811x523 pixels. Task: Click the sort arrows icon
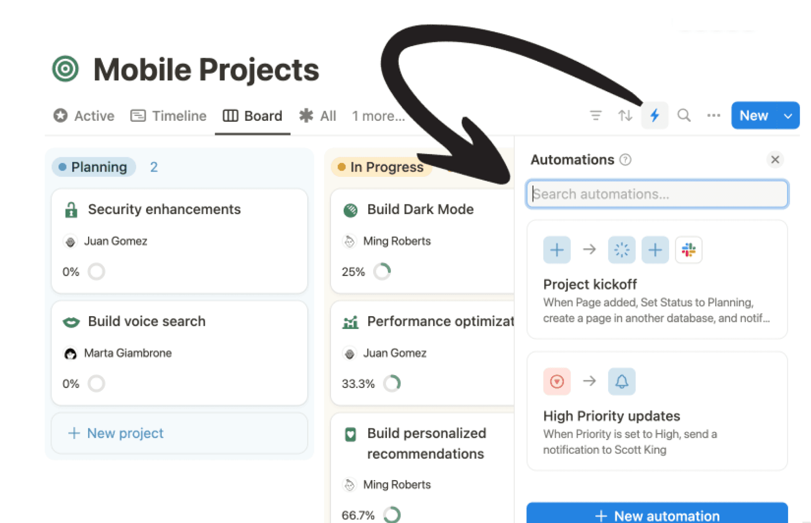coord(625,115)
